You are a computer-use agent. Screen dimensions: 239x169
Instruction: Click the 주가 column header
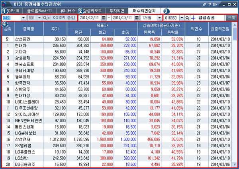pyautogui.click(x=55, y=29)
